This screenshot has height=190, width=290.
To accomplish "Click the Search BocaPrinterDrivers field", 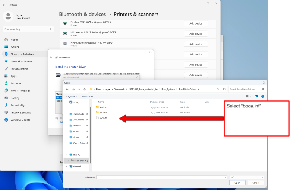I will [247, 89].
